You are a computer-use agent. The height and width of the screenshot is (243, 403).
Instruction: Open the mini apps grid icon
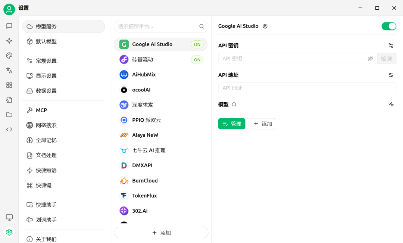tap(9, 85)
